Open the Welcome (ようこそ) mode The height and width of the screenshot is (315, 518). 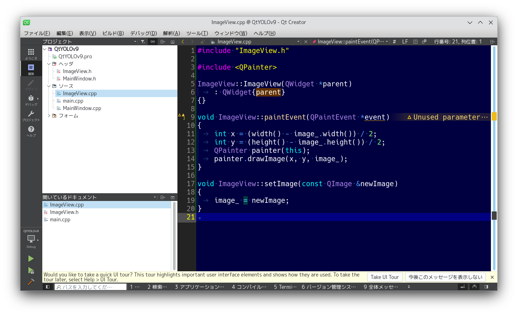point(31,53)
